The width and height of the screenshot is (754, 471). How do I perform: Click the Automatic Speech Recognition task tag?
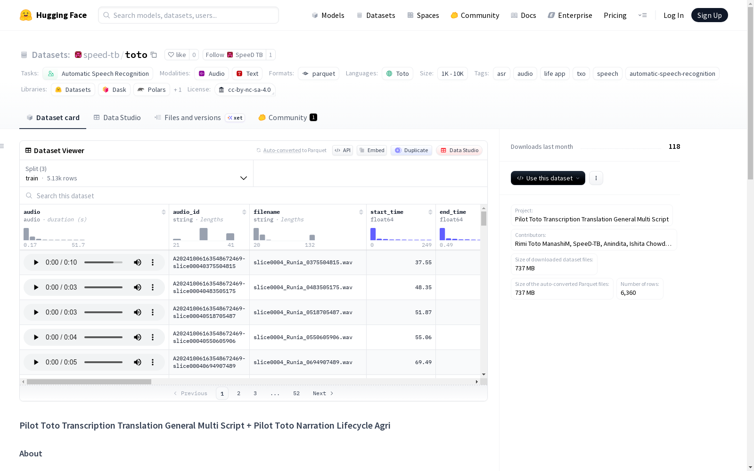98,73
